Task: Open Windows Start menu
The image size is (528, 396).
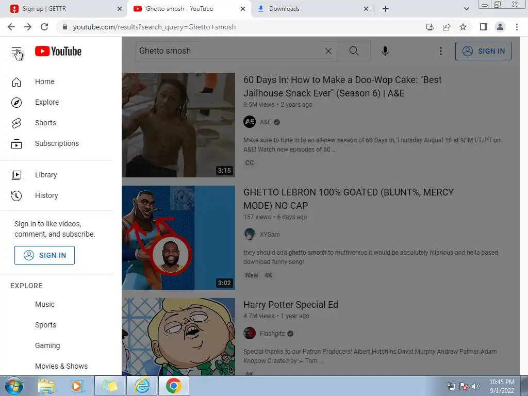Action: [x=13, y=386]
